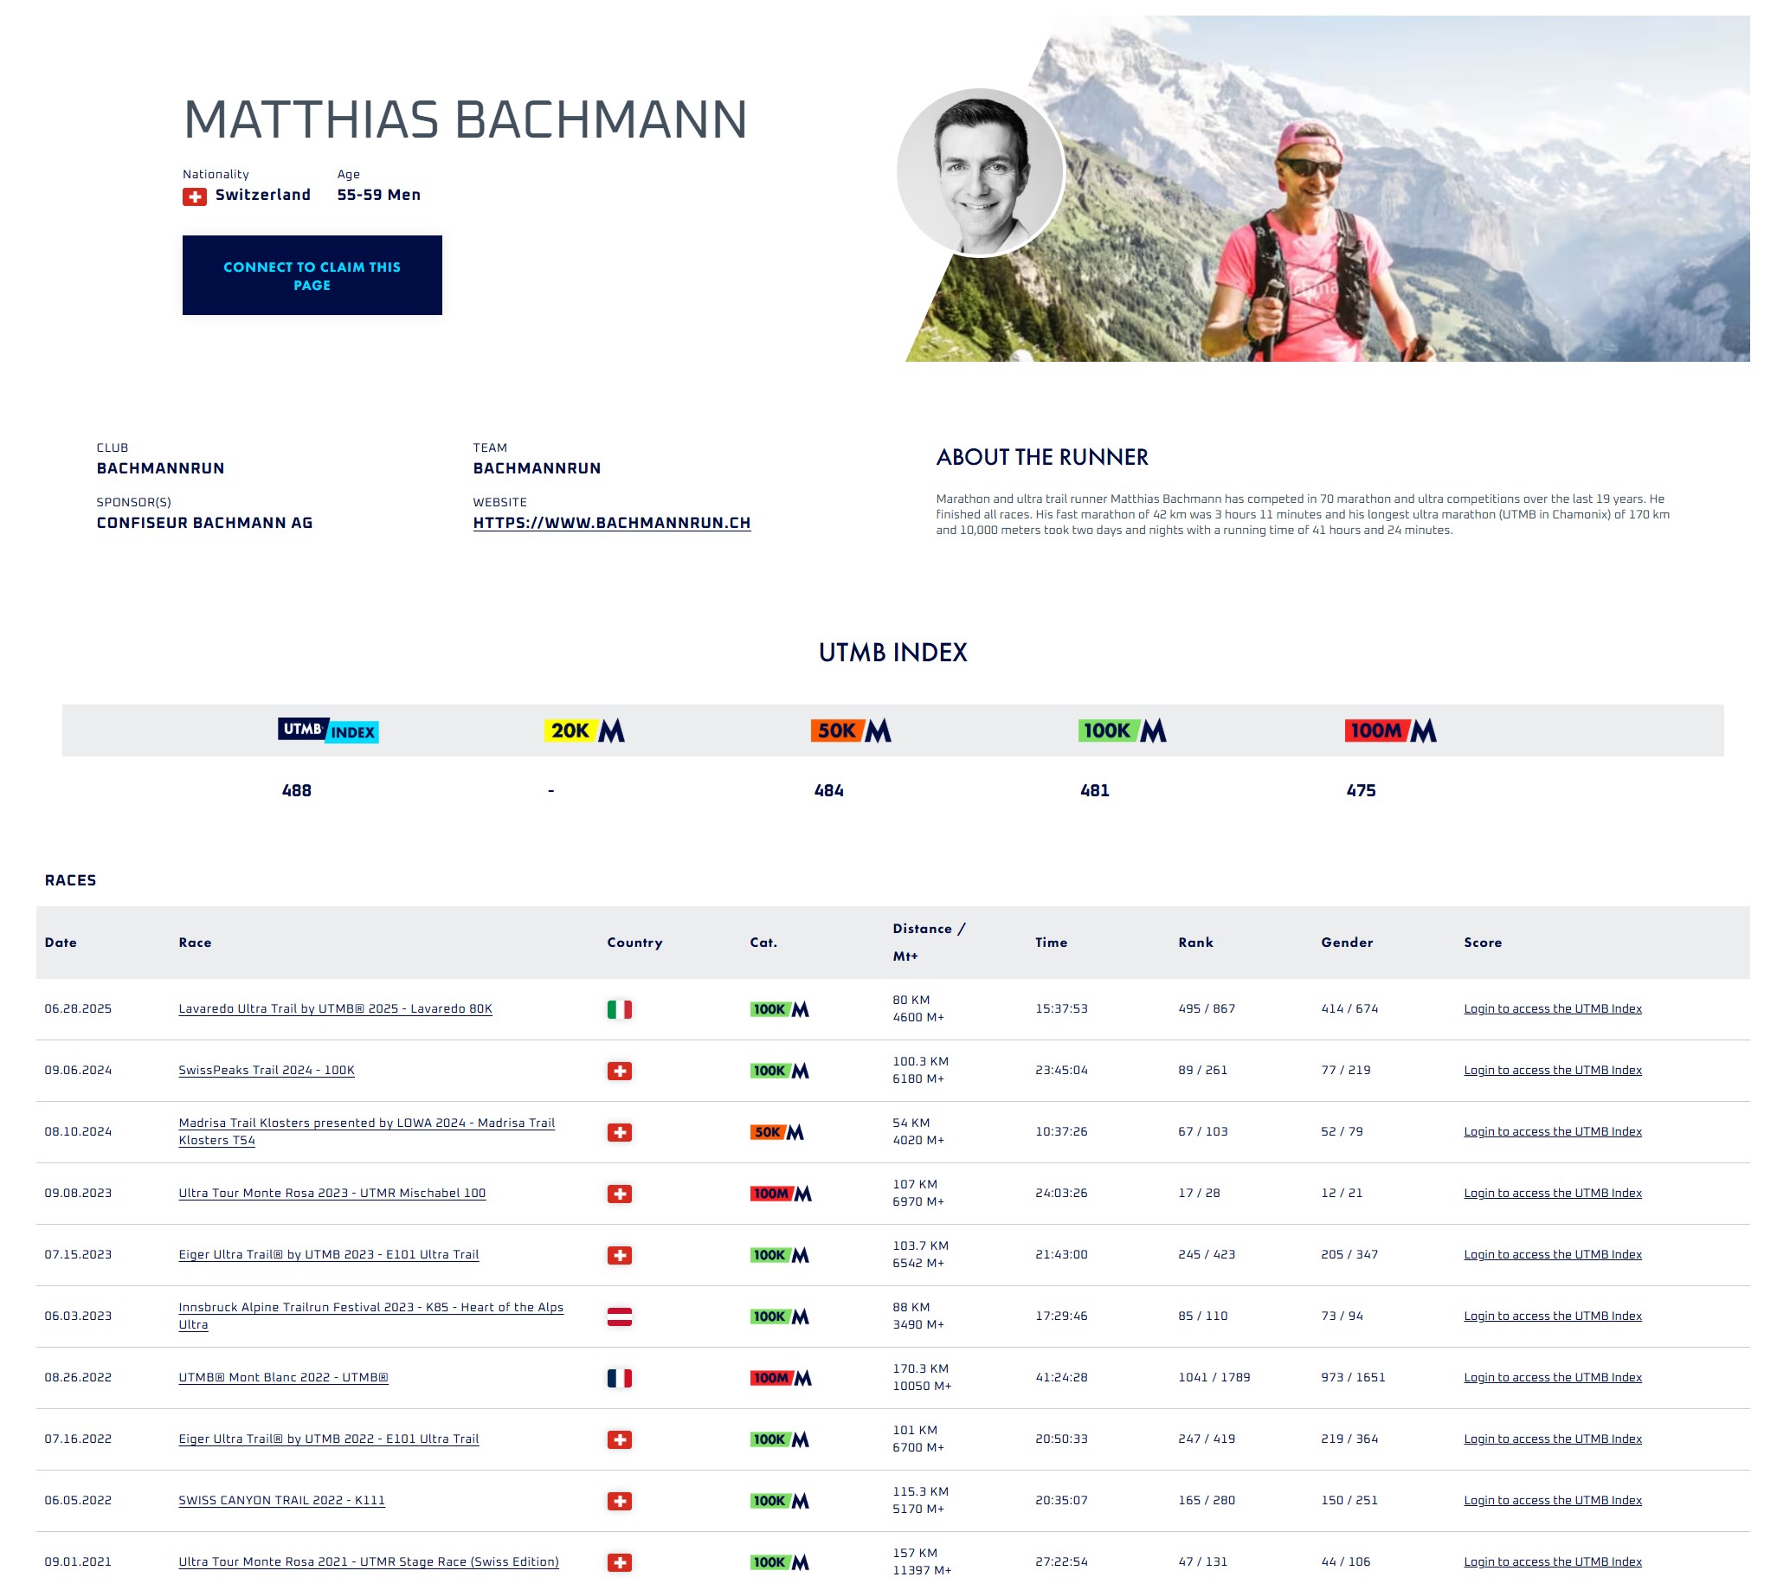Click Swiss flag in Swiss Canyon Trail row
The width and height of the screenshot is (1777, 1590).
(620, 1501)
